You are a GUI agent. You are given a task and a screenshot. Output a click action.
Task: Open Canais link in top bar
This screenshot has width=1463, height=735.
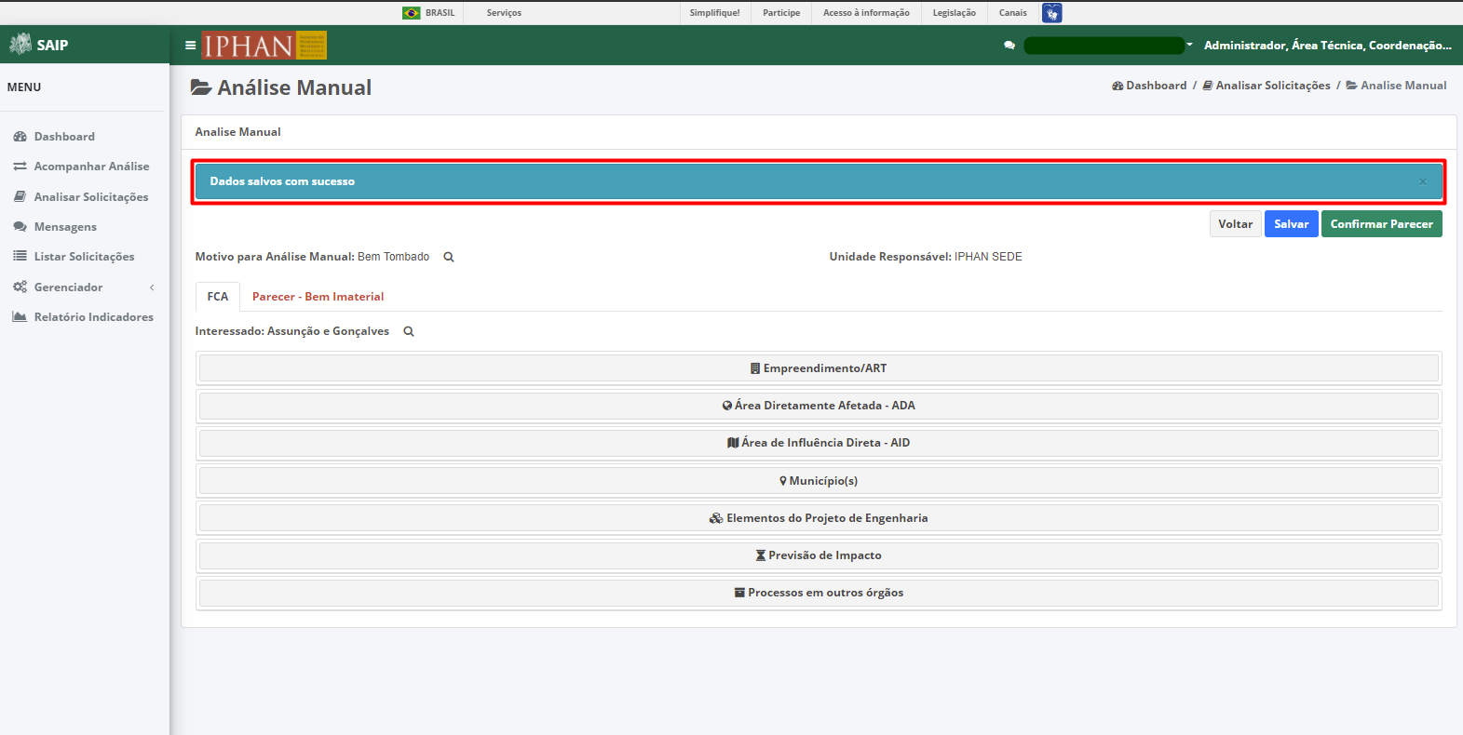(1013, 13)
